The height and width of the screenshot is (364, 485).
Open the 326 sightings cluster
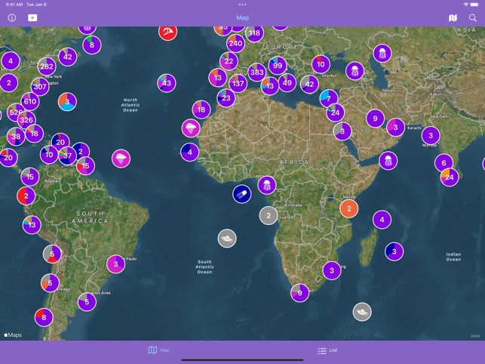point(26,120)
